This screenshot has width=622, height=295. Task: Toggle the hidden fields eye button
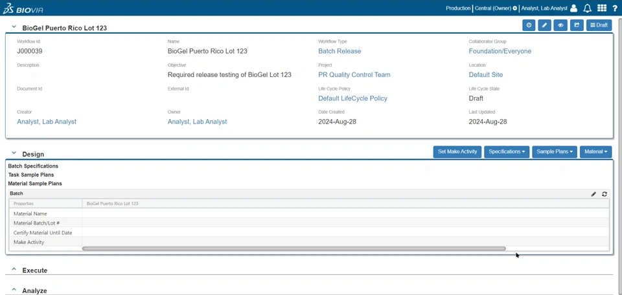pos(560,25)
